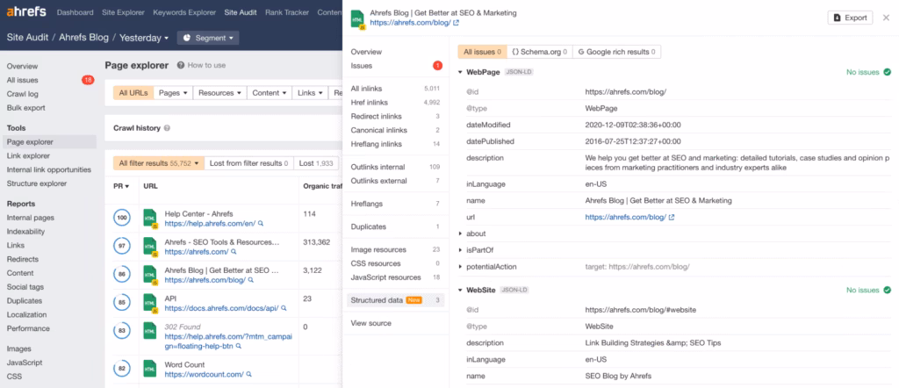
Task: Expand the 'about' property row
Action: pyautogui.click(x=461, y=234)
